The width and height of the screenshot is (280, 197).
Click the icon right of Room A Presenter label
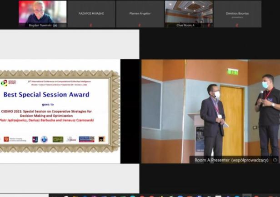(275, 160)
